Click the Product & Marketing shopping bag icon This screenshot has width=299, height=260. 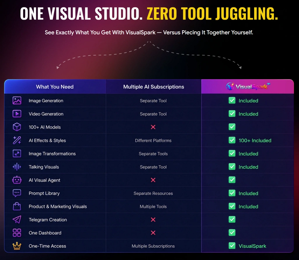[17, 206]
